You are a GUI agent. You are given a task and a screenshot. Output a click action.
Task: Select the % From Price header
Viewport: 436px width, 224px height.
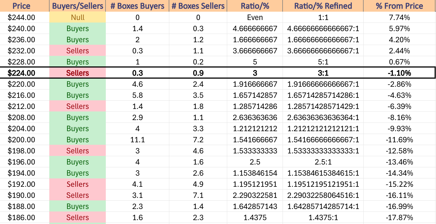tap(400, 6)
